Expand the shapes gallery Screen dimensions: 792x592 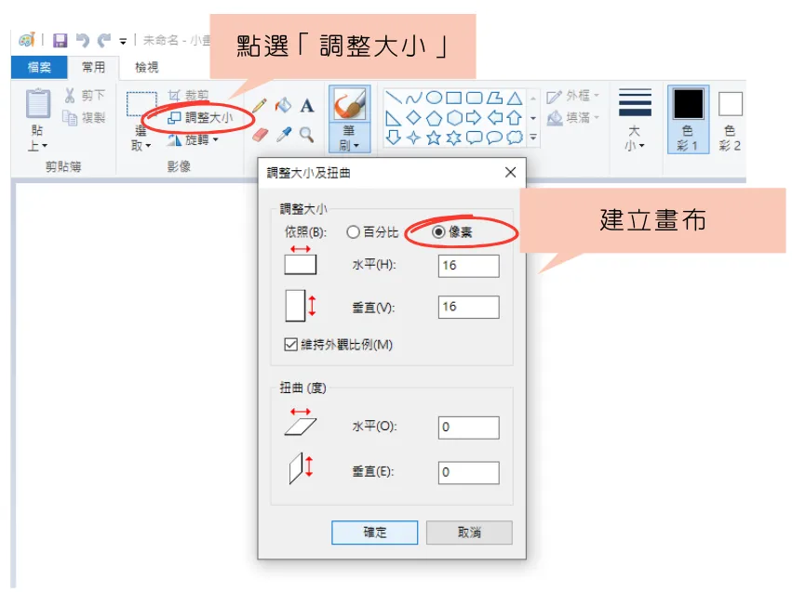pos(533,137)
